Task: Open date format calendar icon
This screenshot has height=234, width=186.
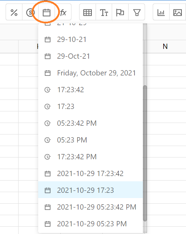Action: click(x=47, y=12)
